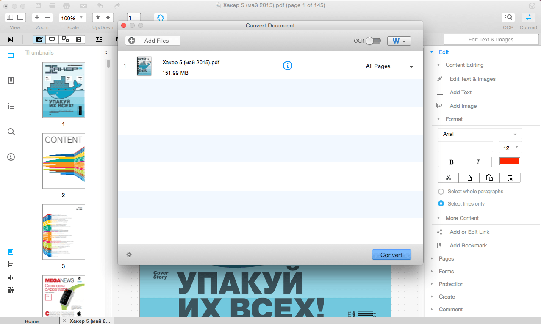Switch to the Хакер 5 document tab
Image resolution: width=541 pixels, height=324 pixels.
click(x=86, y=321)
